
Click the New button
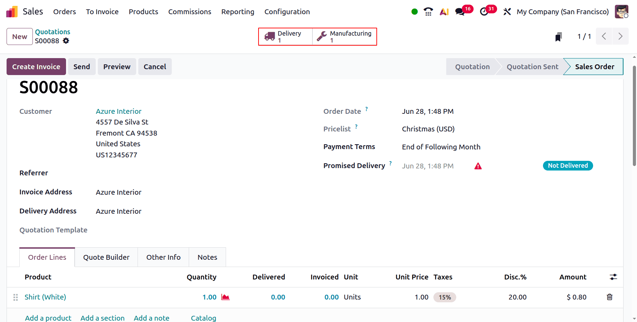click(x=20, y=37)
